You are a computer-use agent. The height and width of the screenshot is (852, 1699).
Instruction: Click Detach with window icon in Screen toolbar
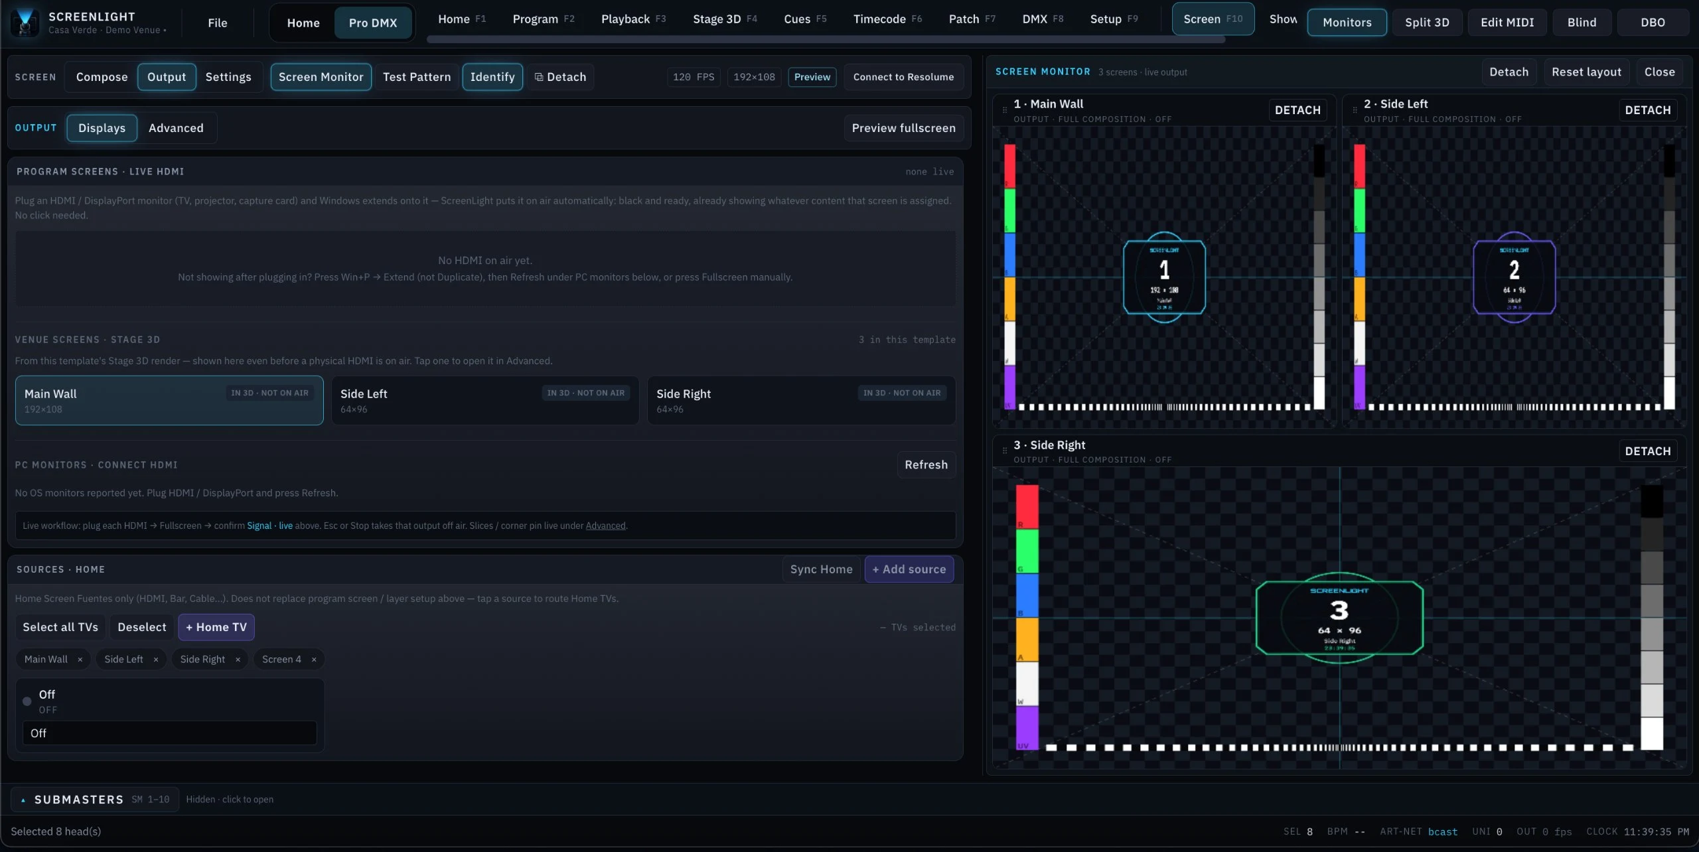click(561, 77)
